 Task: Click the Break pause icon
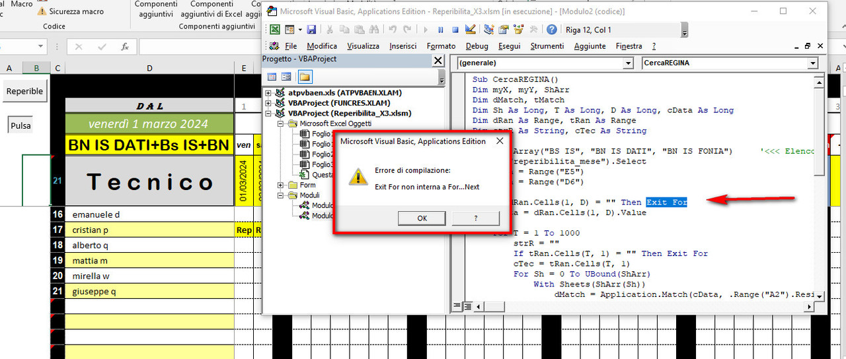(x=440, y=30)
